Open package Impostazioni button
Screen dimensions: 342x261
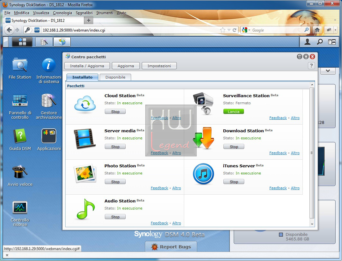coord(159,66)
